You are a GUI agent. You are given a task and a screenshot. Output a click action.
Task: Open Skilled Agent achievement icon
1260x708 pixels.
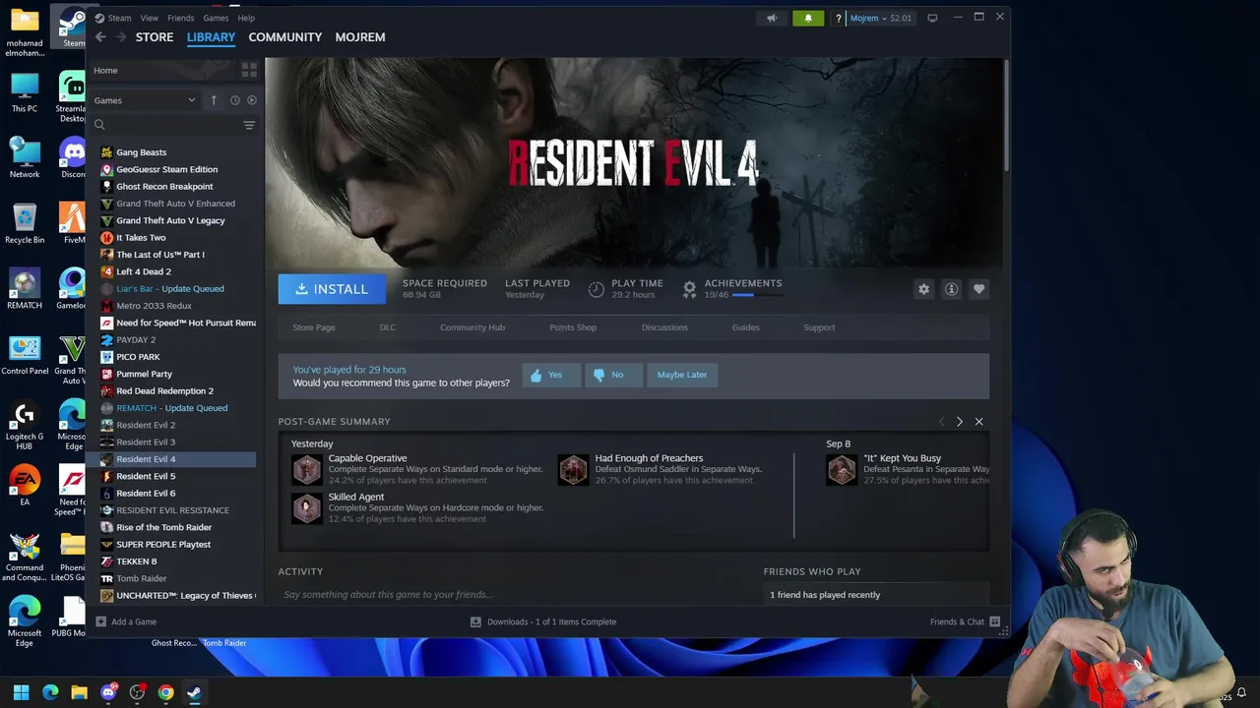click(306, 508)
